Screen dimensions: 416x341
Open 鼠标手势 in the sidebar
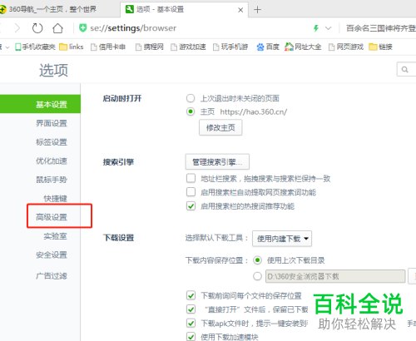point(52,180)
